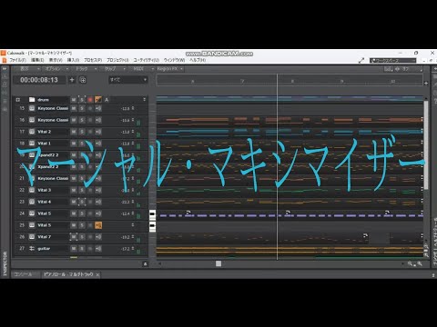
Task: Mute the Vital 2 track
Action: click(74, 132)
